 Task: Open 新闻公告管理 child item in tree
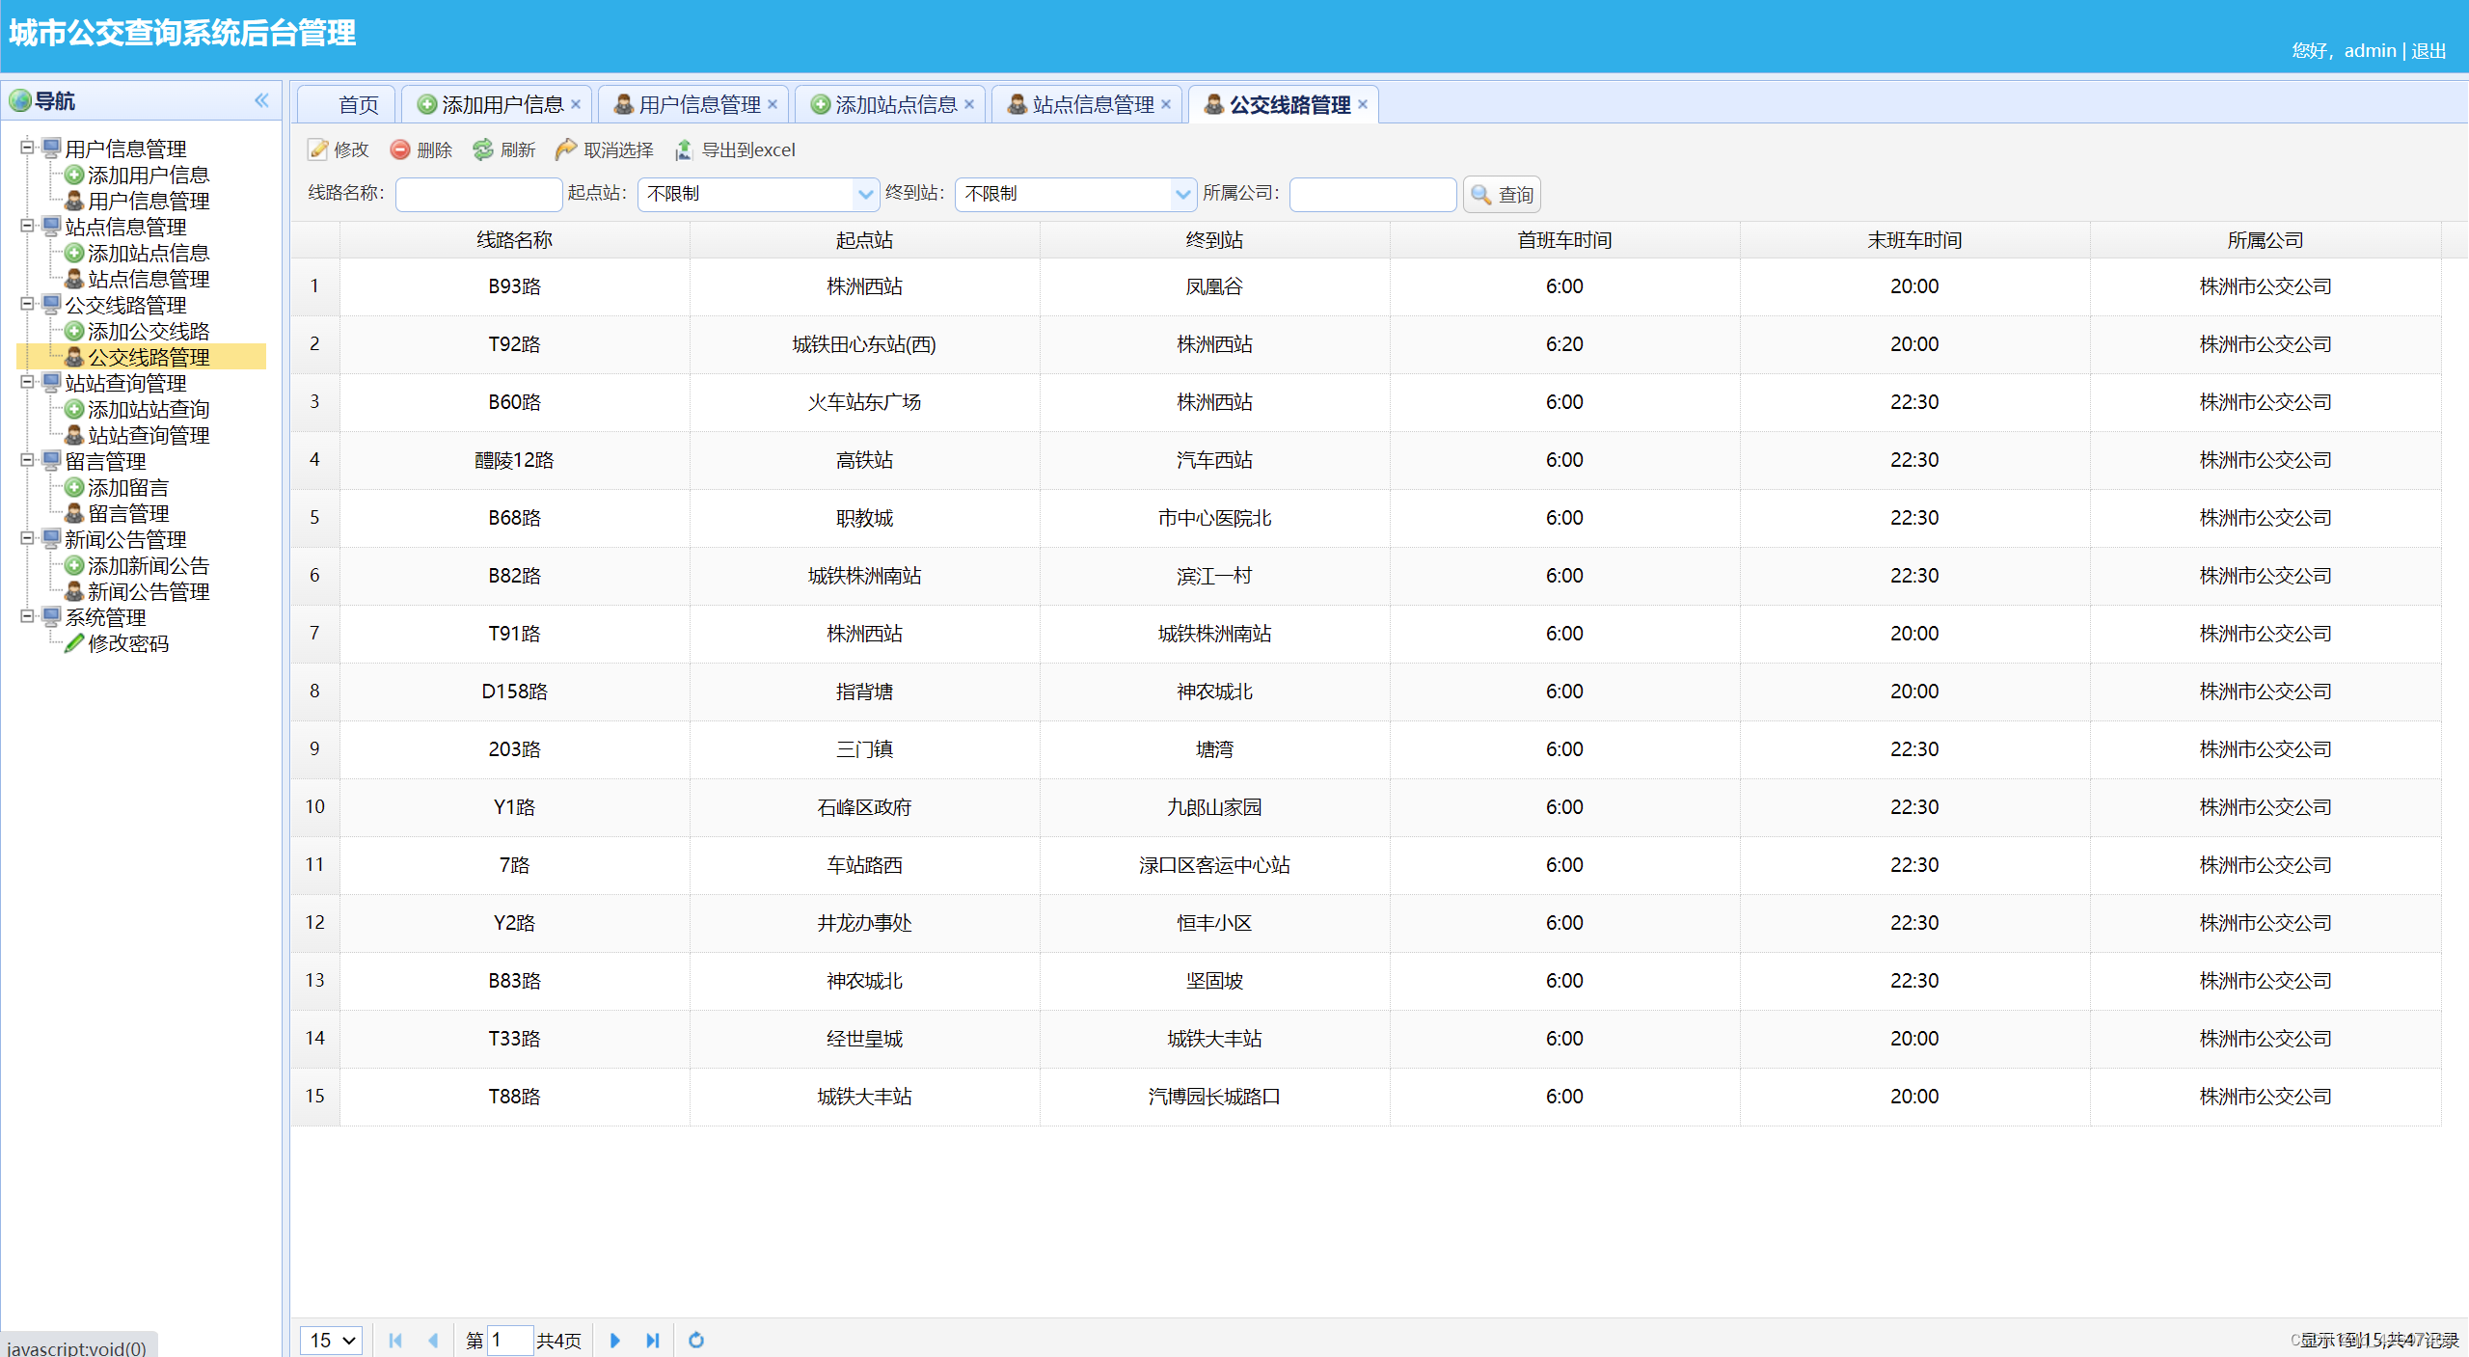(149, 591)
